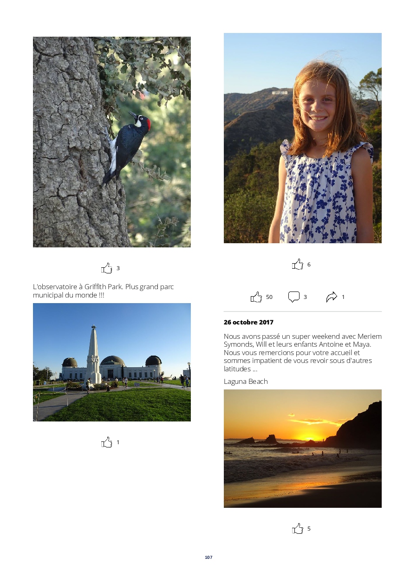Click the date heading 26 octobre 2017
The image size is (417, 570).
248,322
